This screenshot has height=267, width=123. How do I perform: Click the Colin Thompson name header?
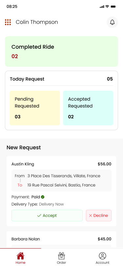37,22
